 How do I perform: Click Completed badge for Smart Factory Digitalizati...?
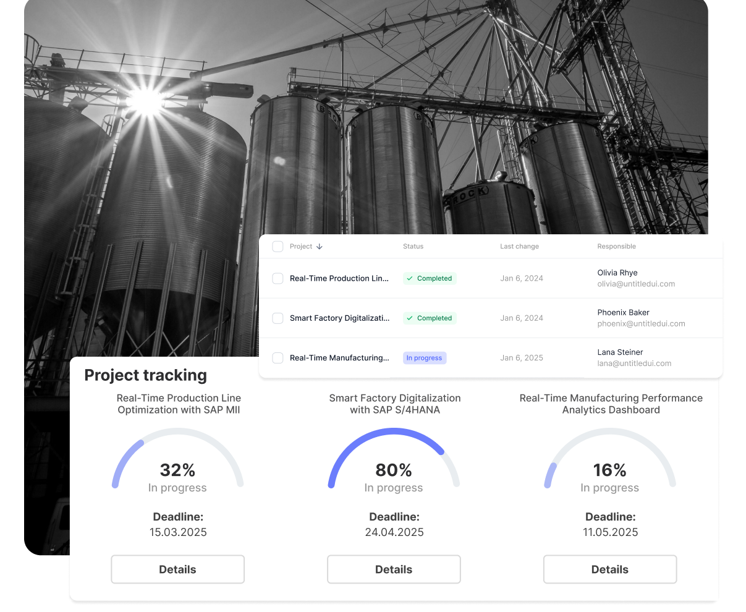(x=430, y=318)
